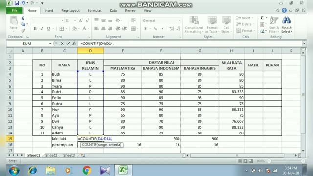Click the Decrease Indent icon
313x176 pixels.
point(118,29)
